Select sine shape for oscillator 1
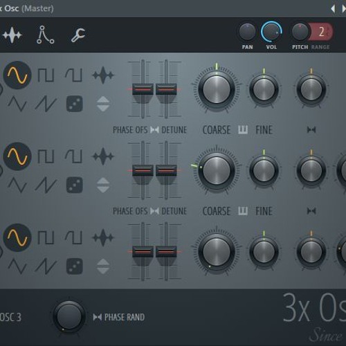This screenshot has width=346, height=346. click(x=17, y=75)
